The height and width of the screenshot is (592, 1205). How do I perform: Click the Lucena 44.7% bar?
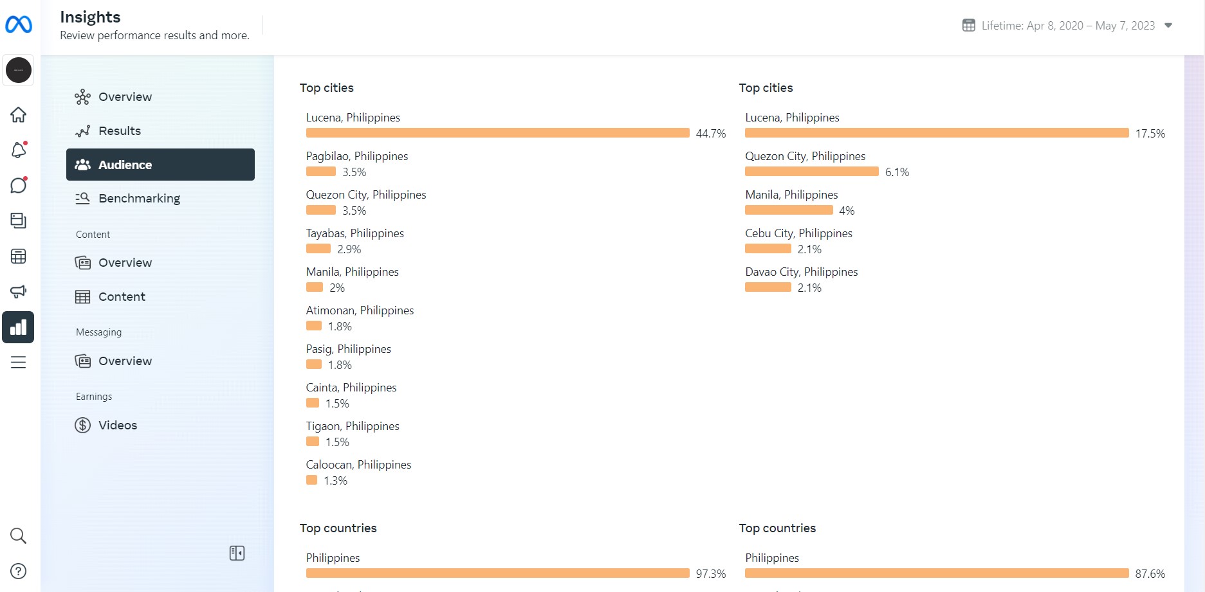[x=497, y=133]
